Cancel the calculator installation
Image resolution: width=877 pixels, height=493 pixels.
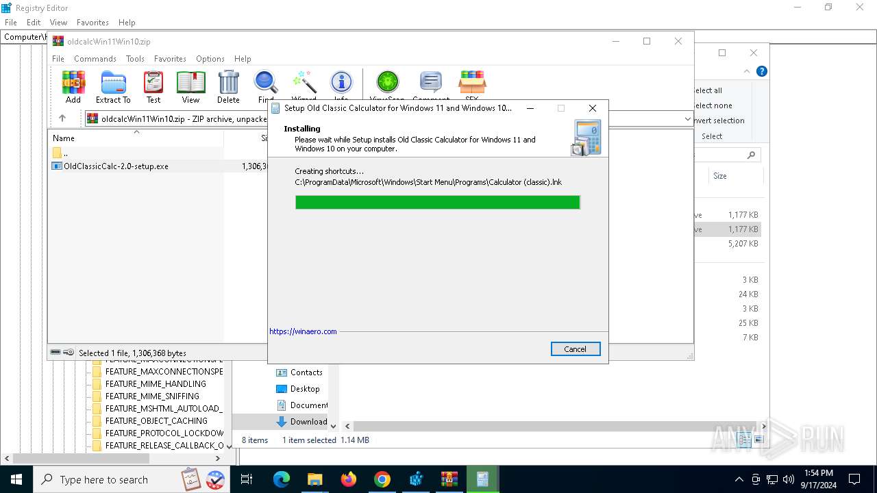[x=576, y=349]
